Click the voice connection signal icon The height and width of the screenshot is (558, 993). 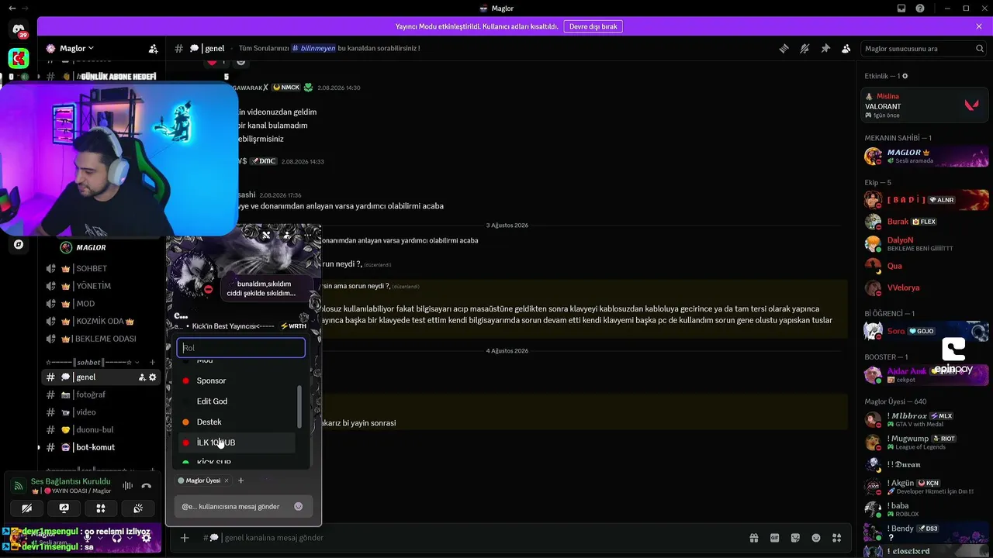coord(19,486)
